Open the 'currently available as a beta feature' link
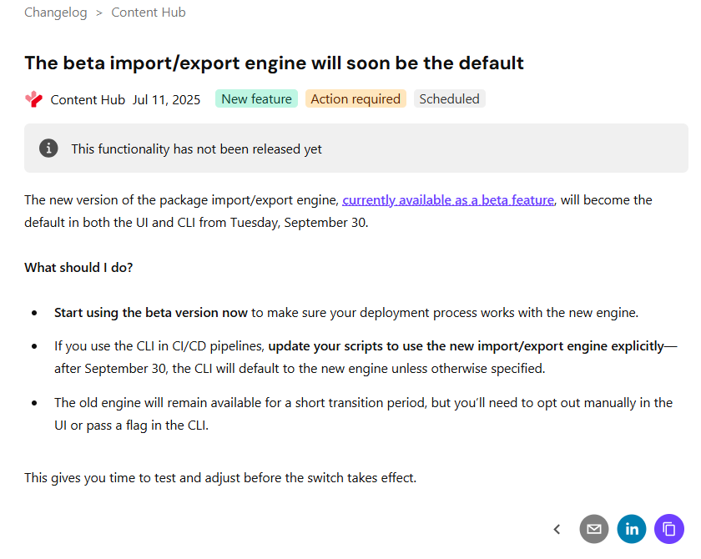701x559 pixels. (x=448, y=200)
